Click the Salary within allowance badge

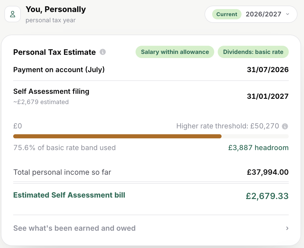point(175,52)
